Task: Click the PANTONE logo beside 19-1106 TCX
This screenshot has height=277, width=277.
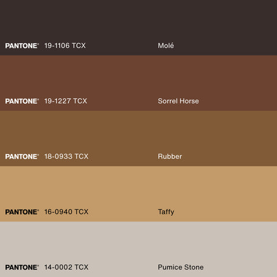Action: 22,46
